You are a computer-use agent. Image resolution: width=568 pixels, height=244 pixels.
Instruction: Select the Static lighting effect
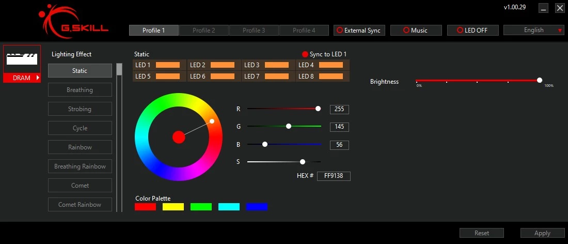click(80, 71)
